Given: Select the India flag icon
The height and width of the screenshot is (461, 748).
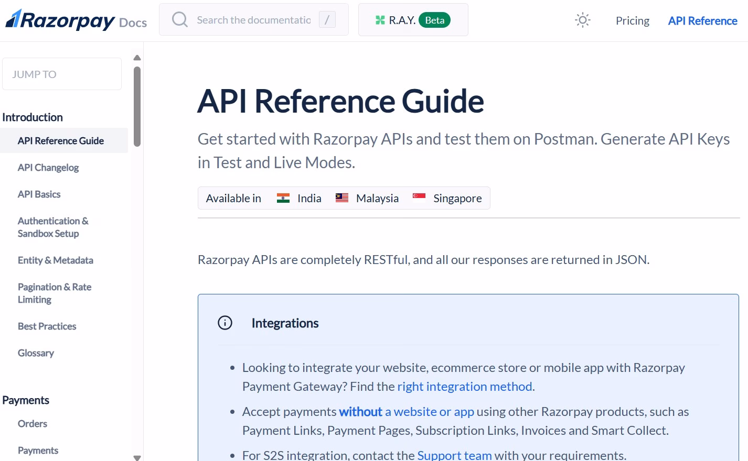Looking at the screenshot, I should click(x=284, y=197).
